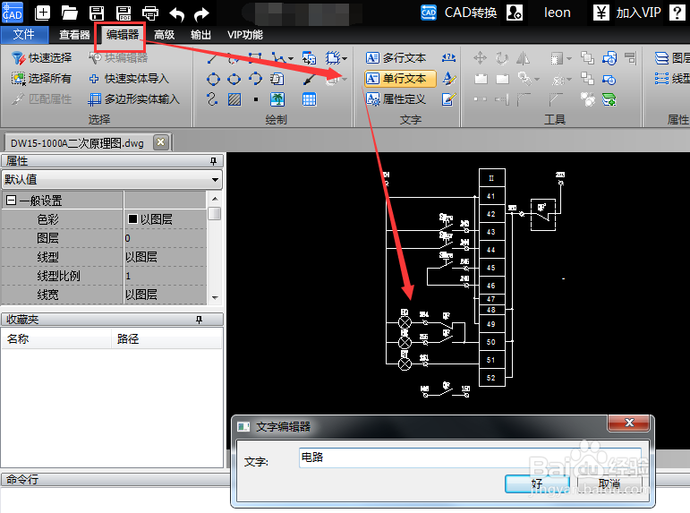The width and height of the screenshot is (690, 513).
Task: Toggle the pin on the 收藏夹 panel
Action: pyautogui.click(x=199, y=320)
